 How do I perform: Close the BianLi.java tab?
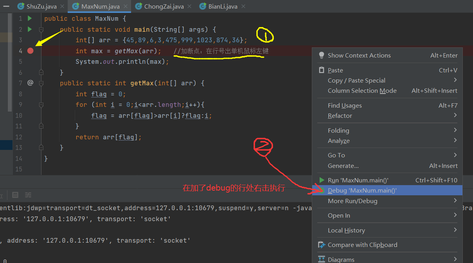[243, 7]
